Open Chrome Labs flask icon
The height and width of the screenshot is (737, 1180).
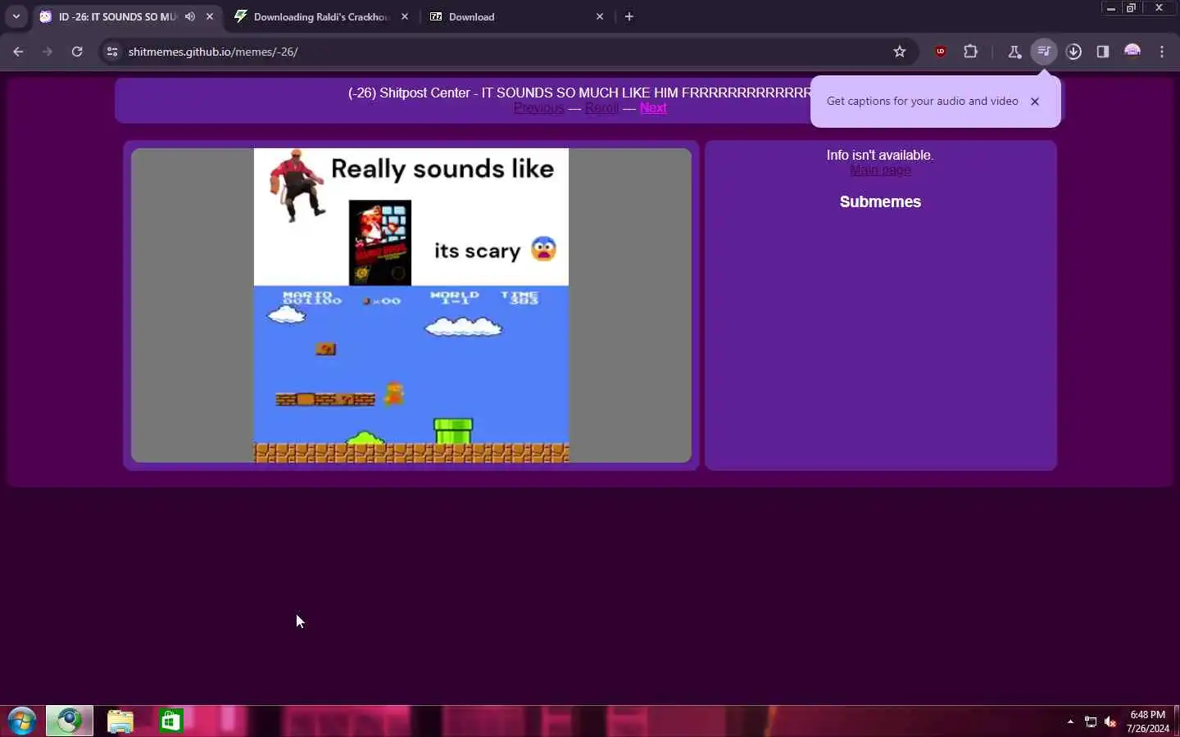click(1014, 52)
